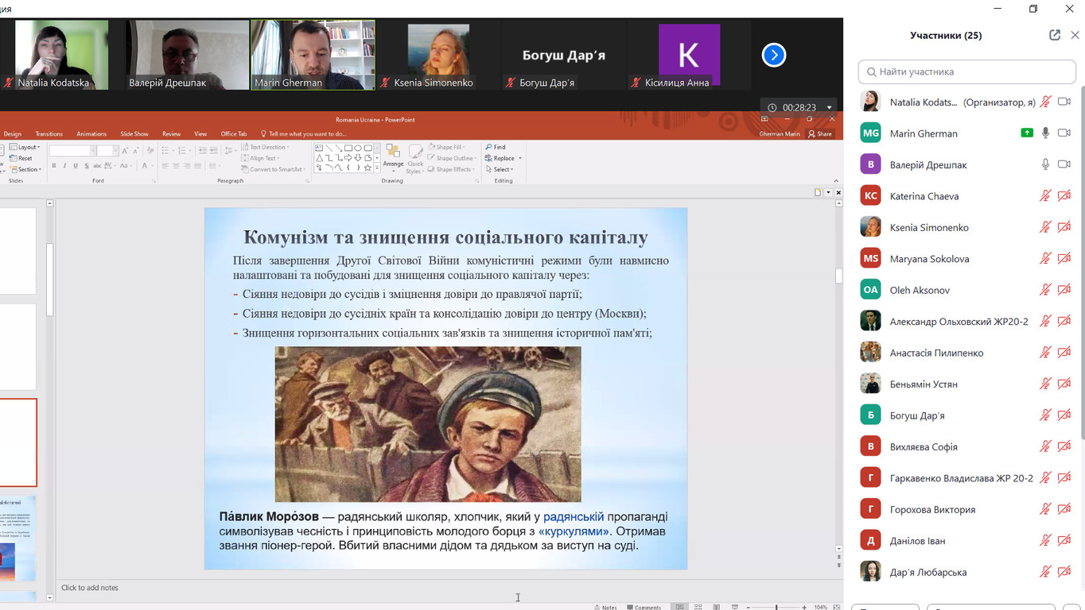
Task: Open the font name combo box
Action: pos(72,151)
